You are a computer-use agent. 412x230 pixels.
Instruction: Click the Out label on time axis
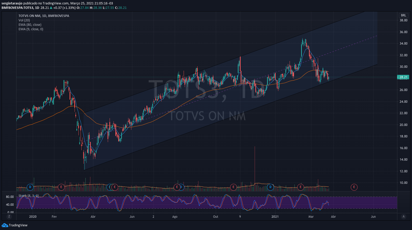216,216
